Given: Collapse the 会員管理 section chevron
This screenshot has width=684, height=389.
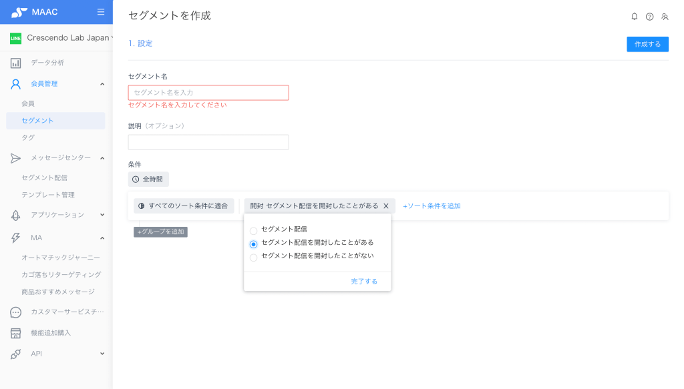Looking at the screenshot, I should [102, 84].
